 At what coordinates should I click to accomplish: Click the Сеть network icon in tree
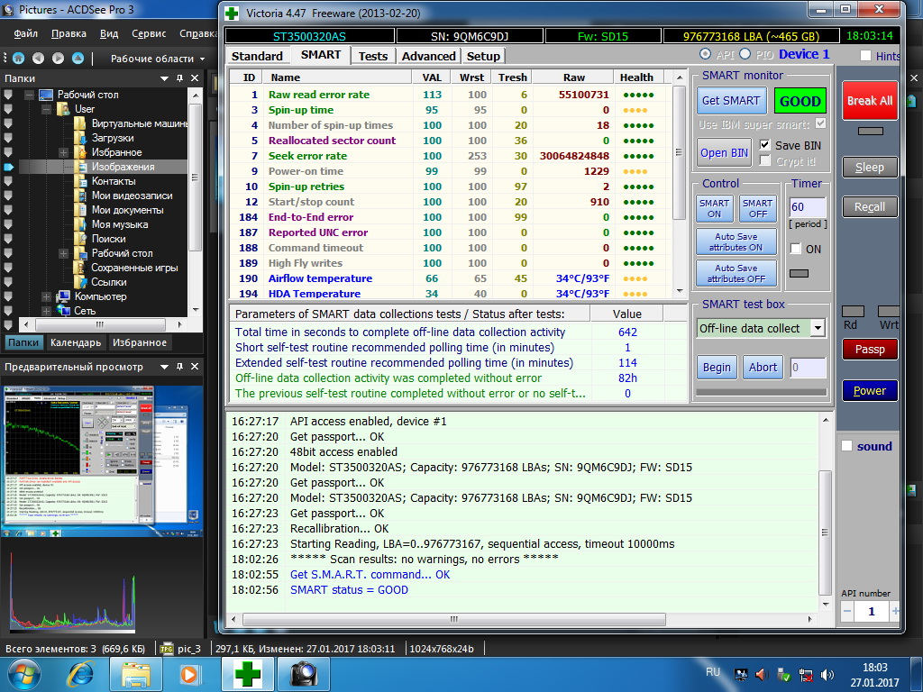point(63,311)
